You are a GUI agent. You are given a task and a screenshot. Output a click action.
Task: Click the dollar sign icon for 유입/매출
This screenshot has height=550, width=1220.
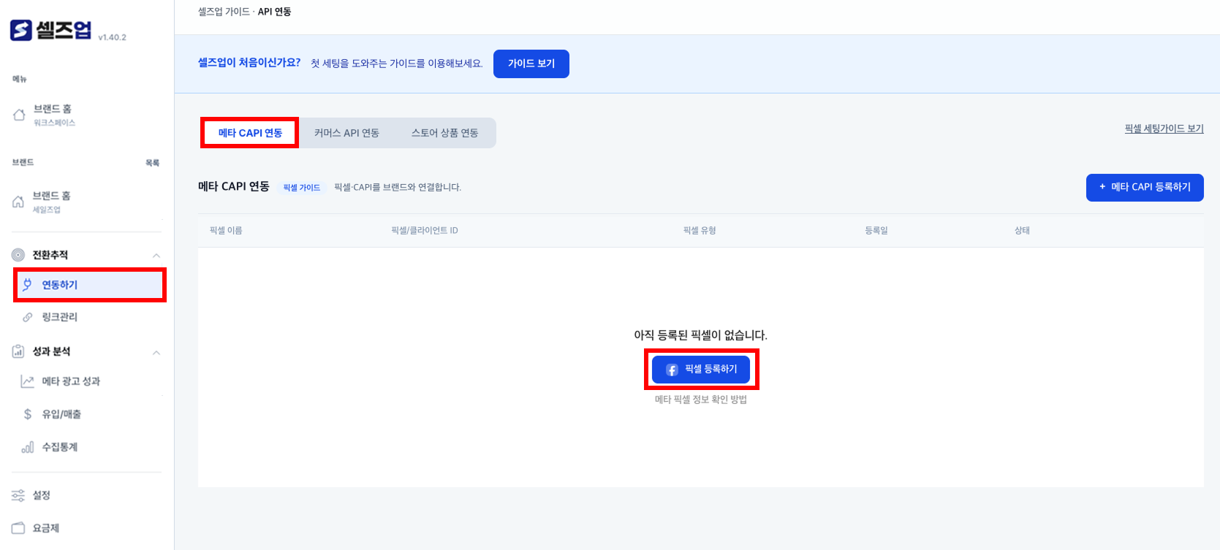point(28,414)
